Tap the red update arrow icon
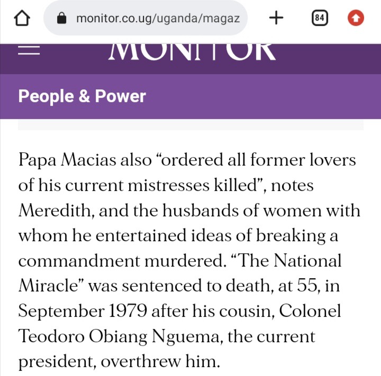The image size is (381, 376). pos(356,19)
